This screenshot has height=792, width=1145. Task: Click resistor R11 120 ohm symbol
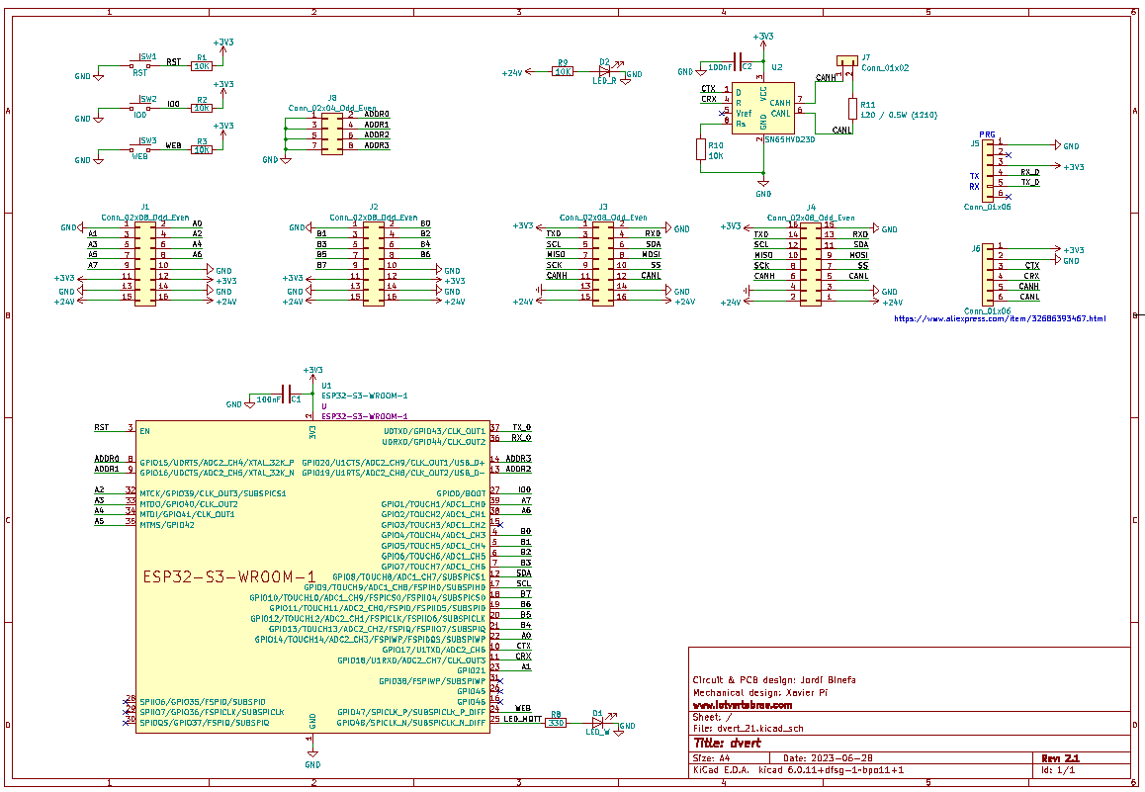852,109
